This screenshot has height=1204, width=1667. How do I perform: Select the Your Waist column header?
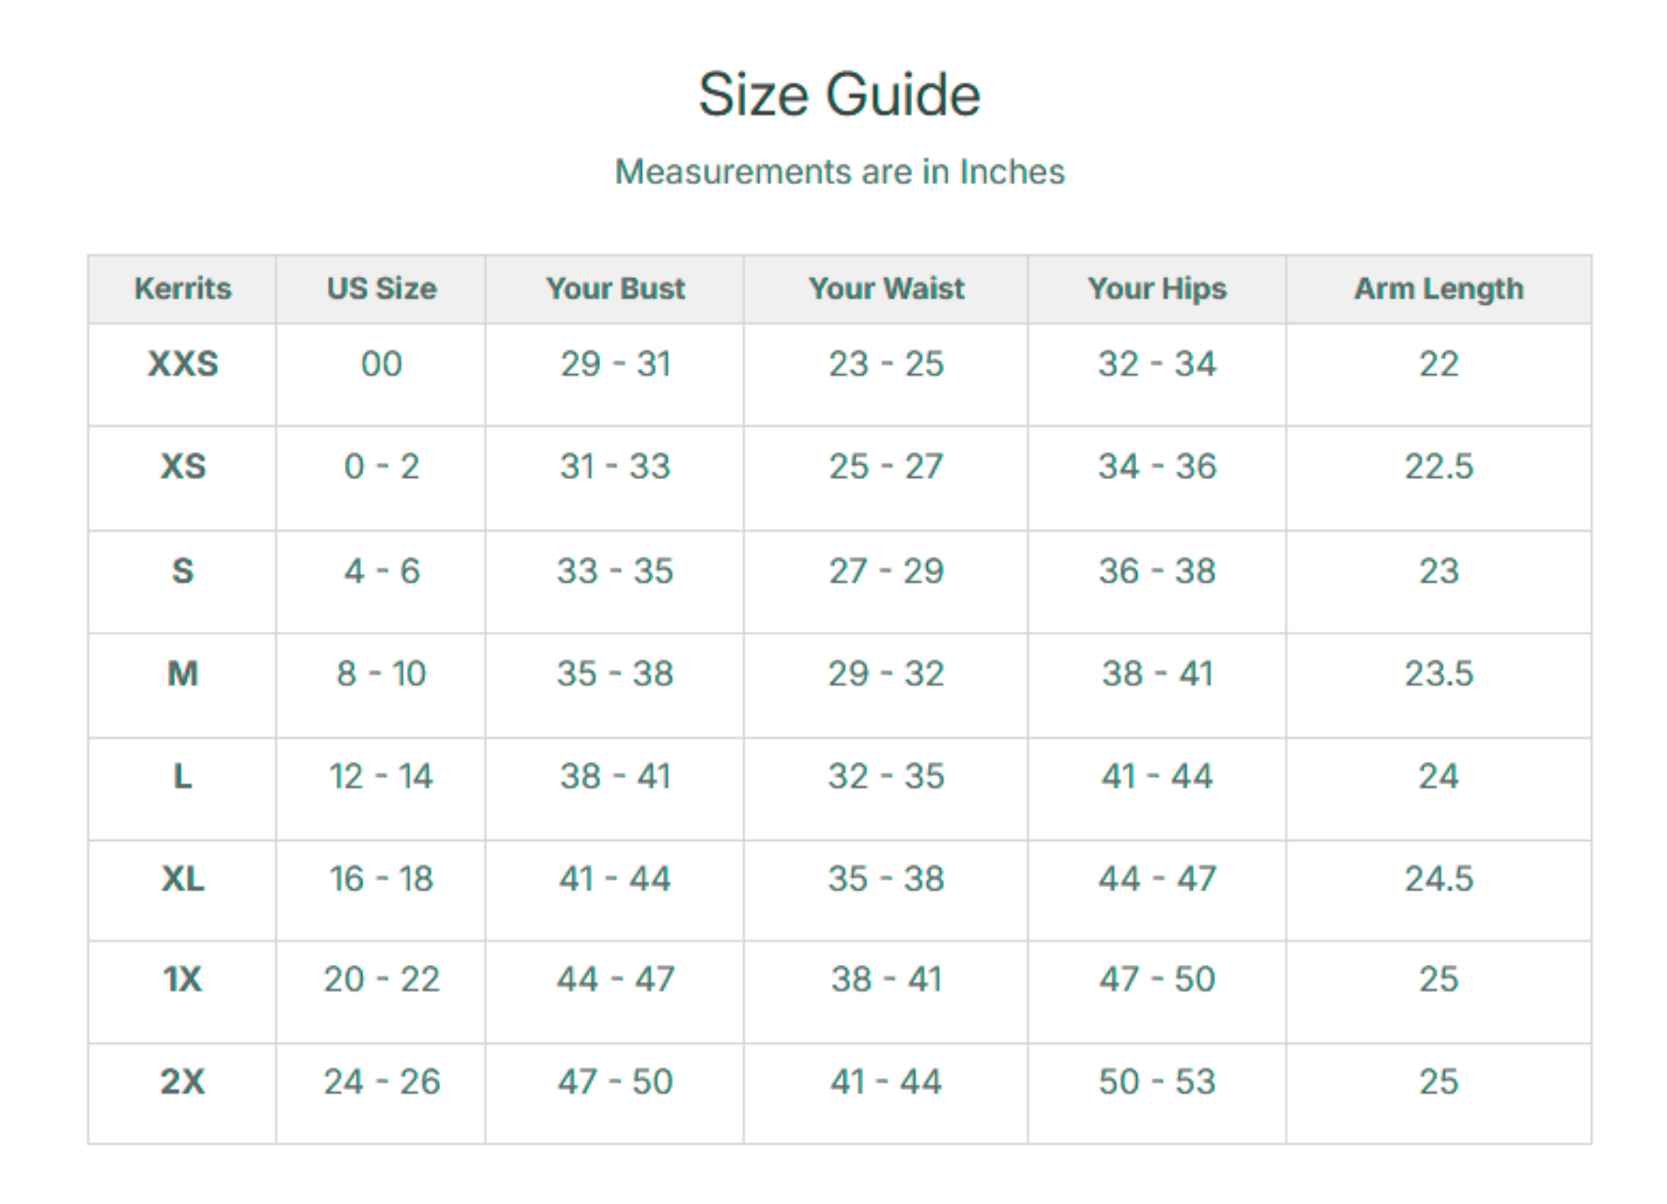(x=885, y=289)
